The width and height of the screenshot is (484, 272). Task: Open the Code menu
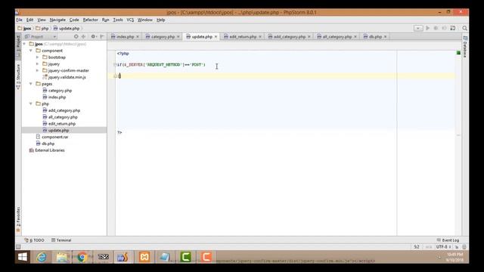[74, 20]
